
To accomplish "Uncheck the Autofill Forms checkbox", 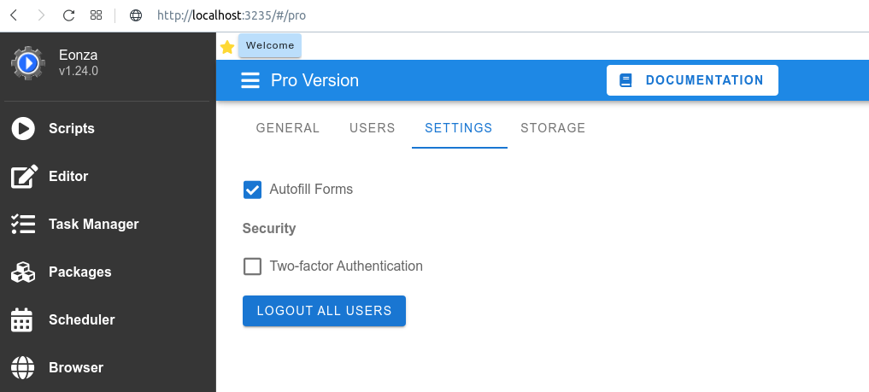I will point(253,190).
